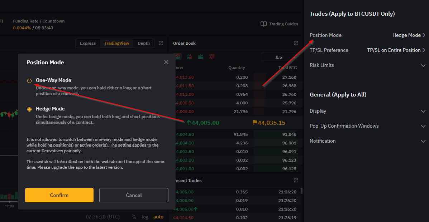This screenshot has height=222, width=429.
Task: Click the Total BTC column header
Action: coord(287,68)
